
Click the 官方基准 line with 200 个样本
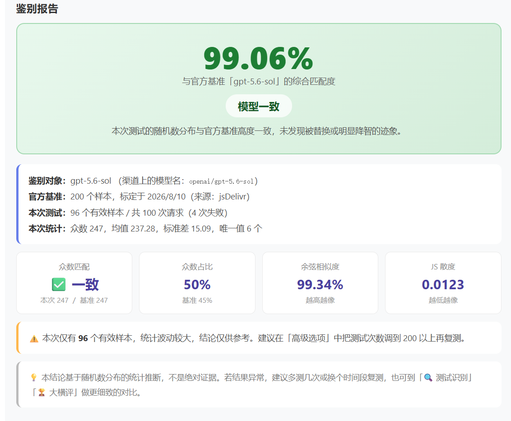[139, 197]
